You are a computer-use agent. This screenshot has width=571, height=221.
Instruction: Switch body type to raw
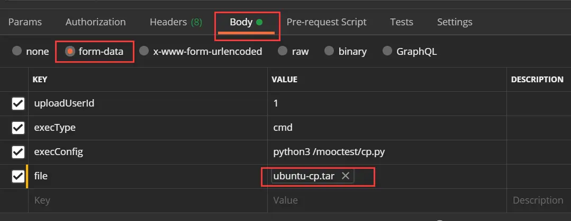pyautogui.click(x=284, y=51)
